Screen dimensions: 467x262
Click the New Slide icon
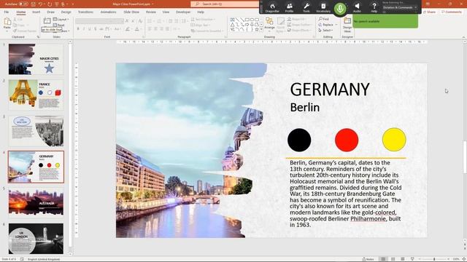pyautogui.click(x=47, y=21)
